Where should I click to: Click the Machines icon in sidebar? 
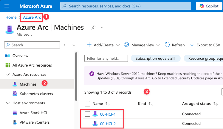coord(15,84)
